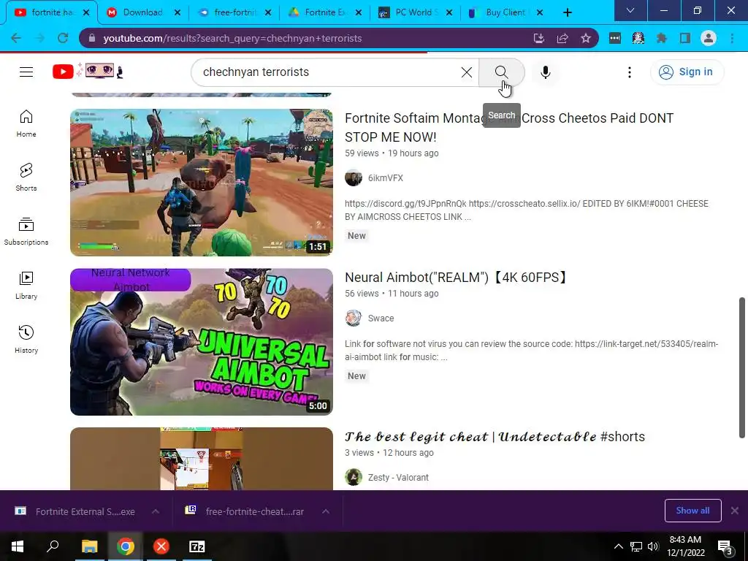
Task: Open Fortnite Softaim Montage video title
Action: 509,127
